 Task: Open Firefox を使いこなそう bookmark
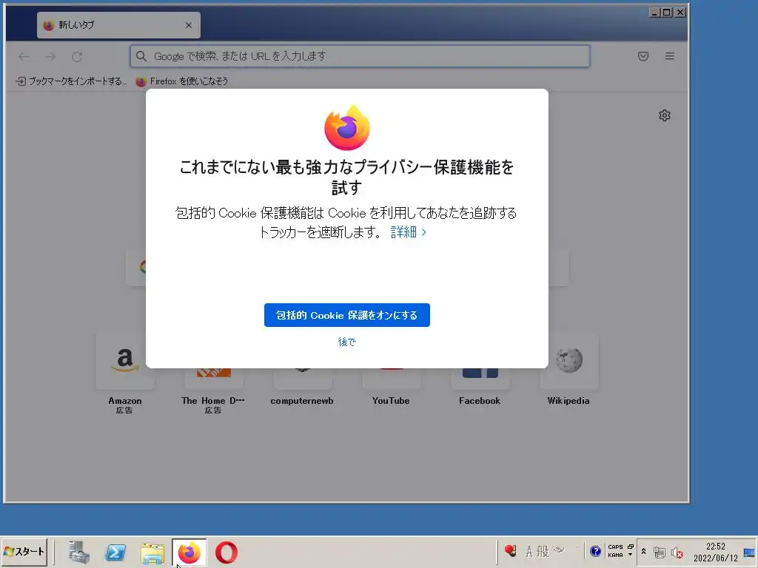click(x=182, y=81)
